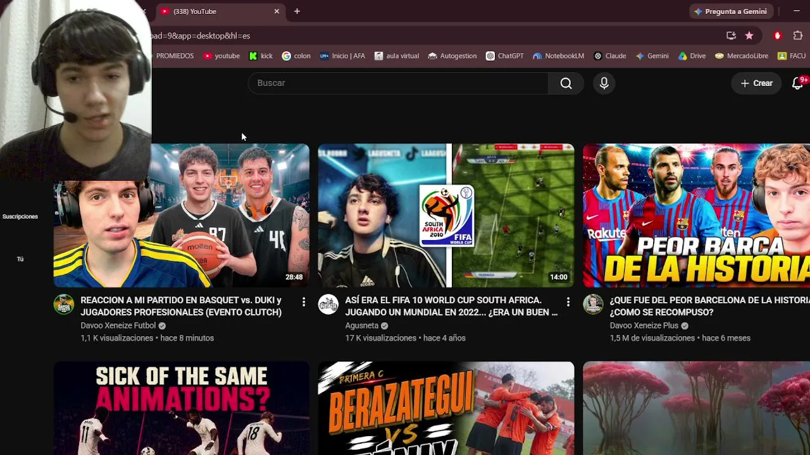Image resolution: width=810 pixels, height=455 pixels.
Task: Open title 'REACCION A MI PARTIDO EN BASQUET'
Action: (x=181, y=306)
